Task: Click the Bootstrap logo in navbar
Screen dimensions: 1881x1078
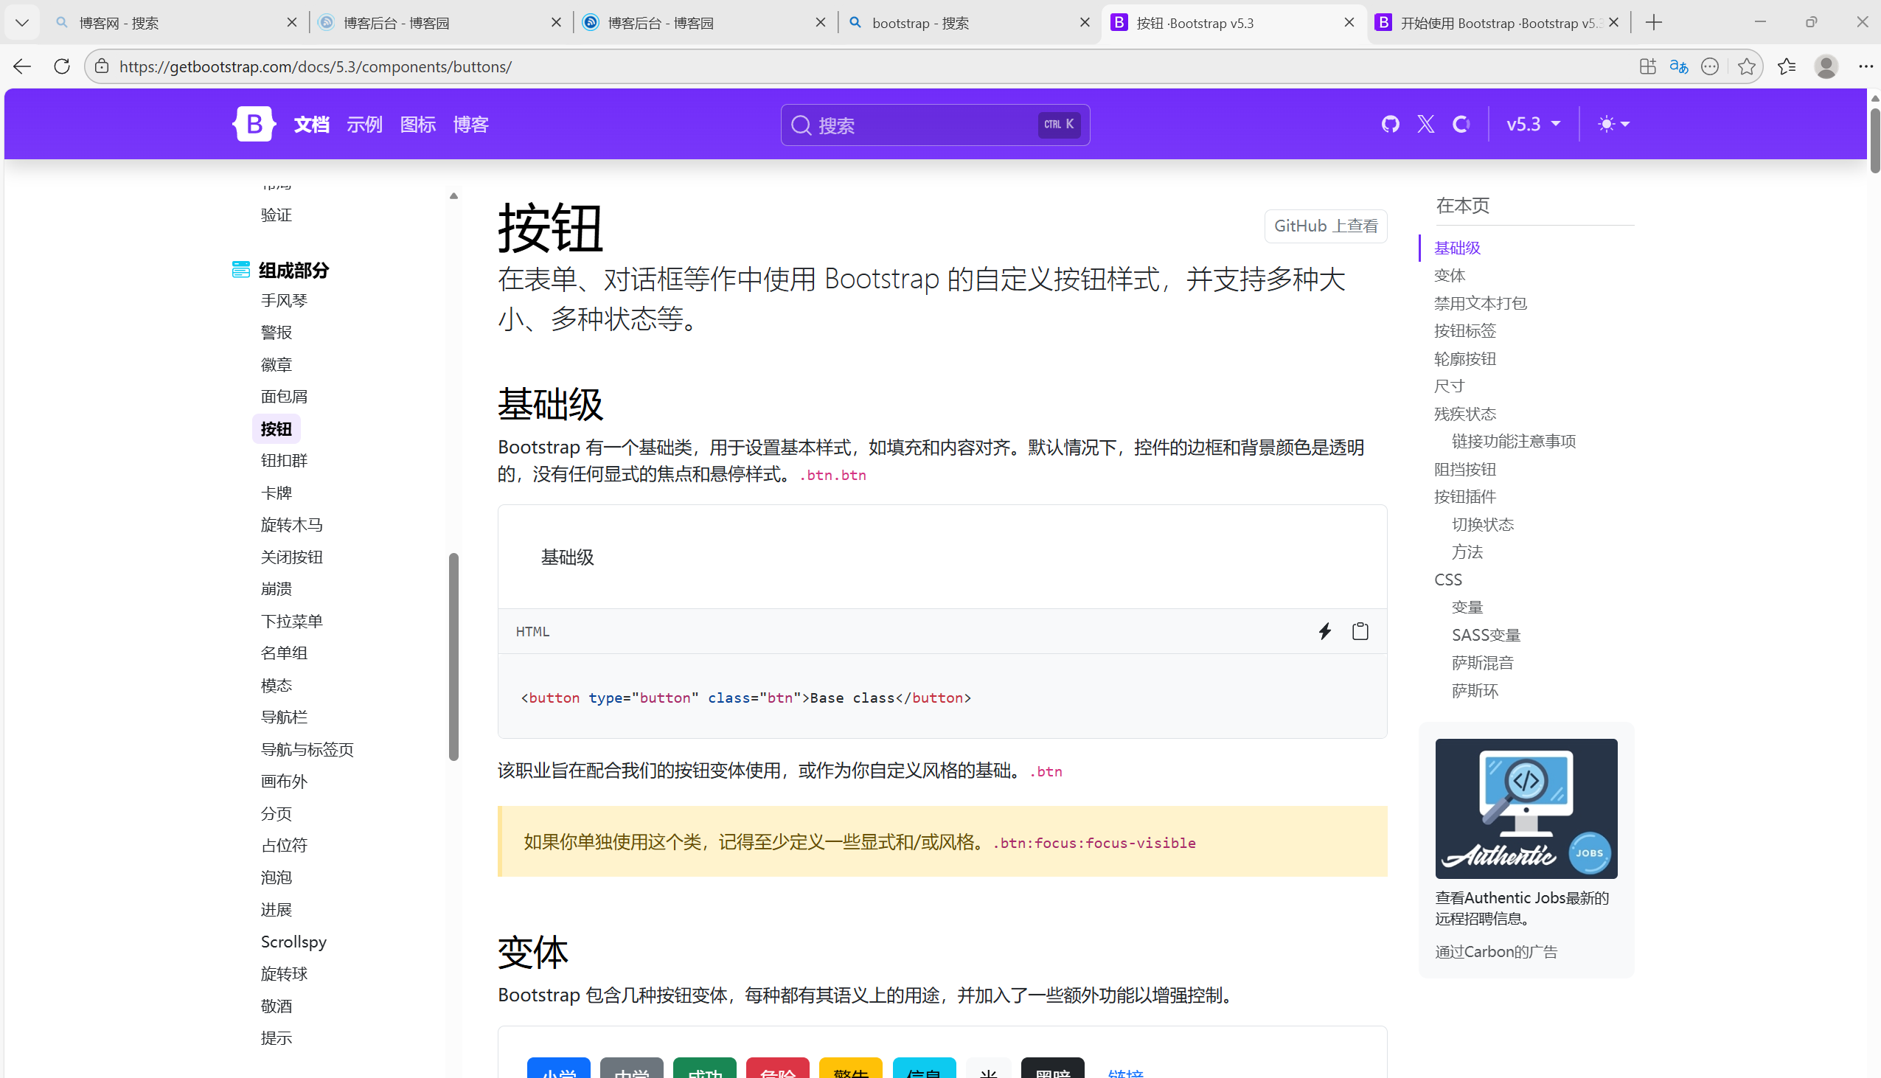Action: point(253,124)
